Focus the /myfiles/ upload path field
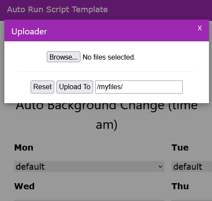The image size is (212, 201). pyautogui.click(x=139, y=87)
